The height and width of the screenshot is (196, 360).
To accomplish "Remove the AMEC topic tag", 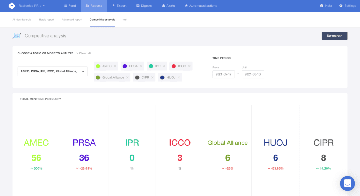I will tap(115, 66).
